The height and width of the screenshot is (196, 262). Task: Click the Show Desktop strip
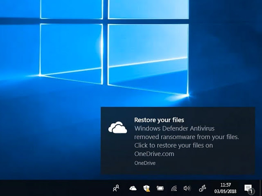pyautogui.click(x=261, y=188)
